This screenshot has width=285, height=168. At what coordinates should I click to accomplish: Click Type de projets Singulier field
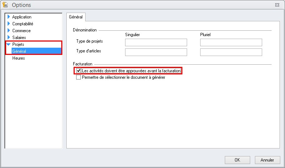pyautogui.click(x=156, y=43)
